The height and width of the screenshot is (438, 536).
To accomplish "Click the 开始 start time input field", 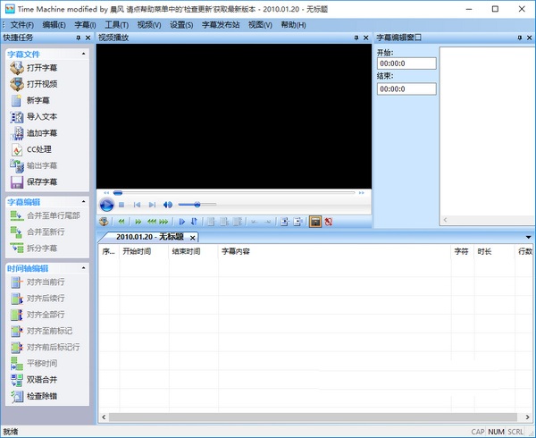I will 406,63.
